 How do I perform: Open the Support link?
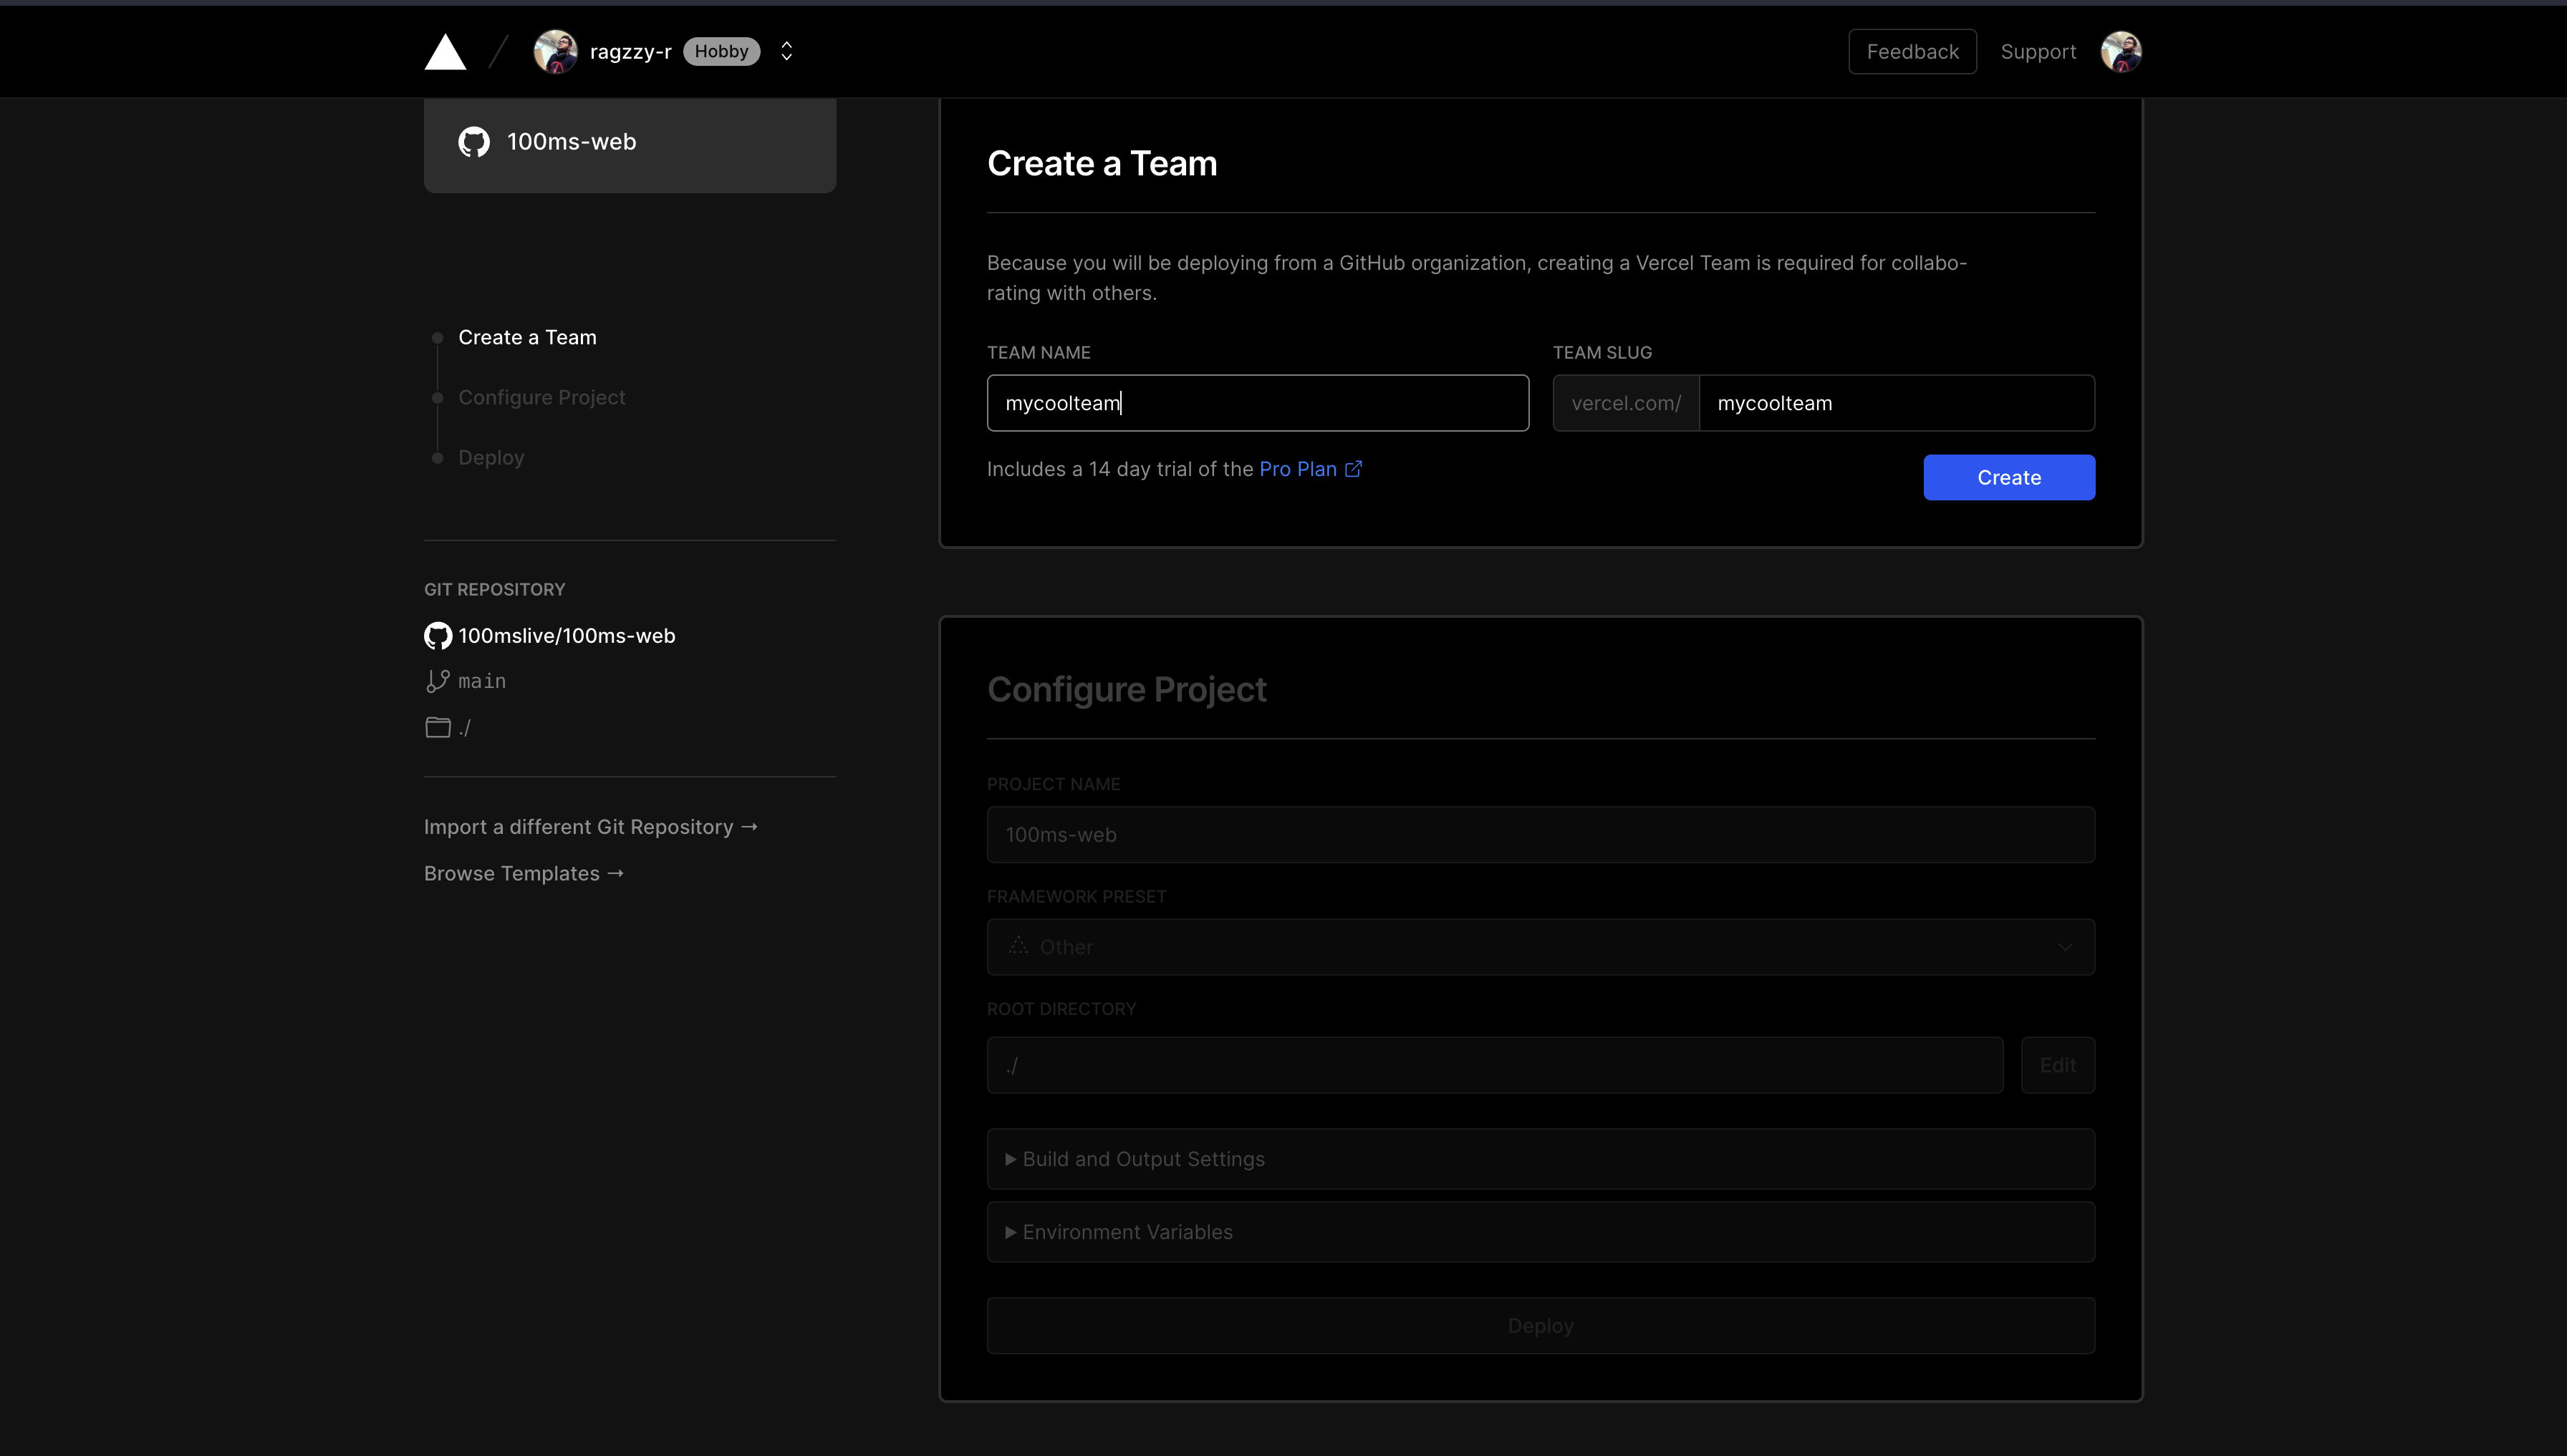click(x=2038, y=52)
